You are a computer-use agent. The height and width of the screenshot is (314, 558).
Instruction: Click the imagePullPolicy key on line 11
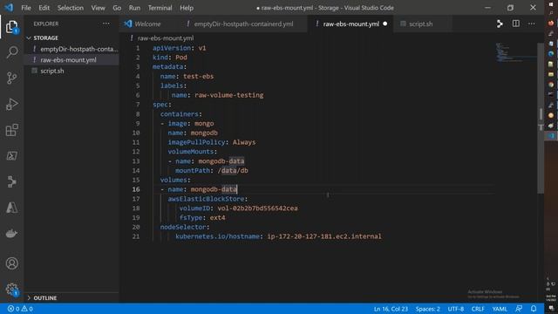[x=196, y=142]
